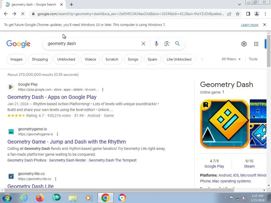Focus the browser address bar
Image resolution: width=271 pixels, height=203 pixels.
[x=131, y=14]
